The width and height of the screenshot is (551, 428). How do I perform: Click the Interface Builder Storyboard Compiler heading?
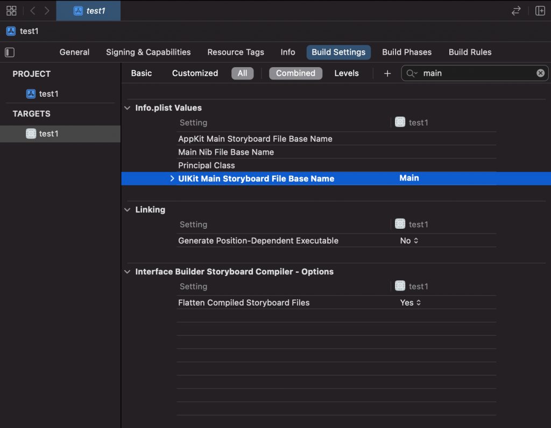pyautogui.click(x=235, y=272)
